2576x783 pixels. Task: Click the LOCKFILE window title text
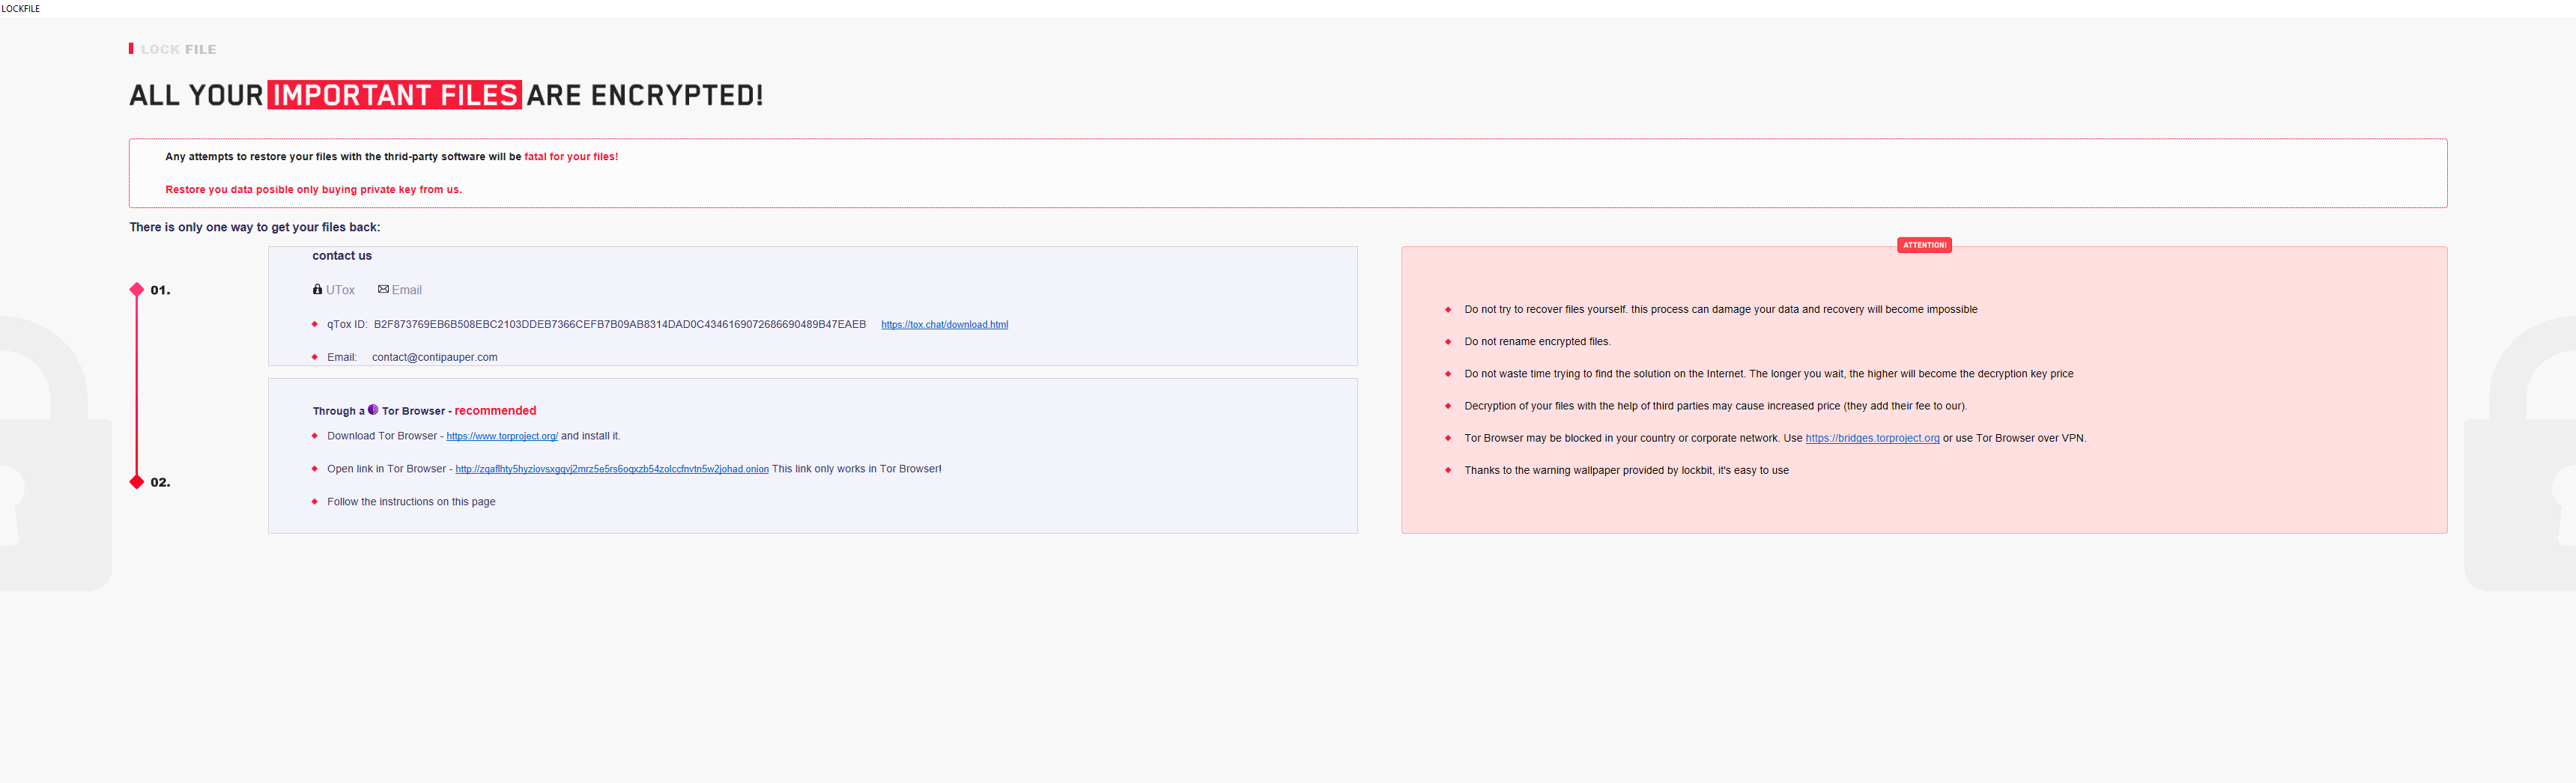[x=21, y=8]
